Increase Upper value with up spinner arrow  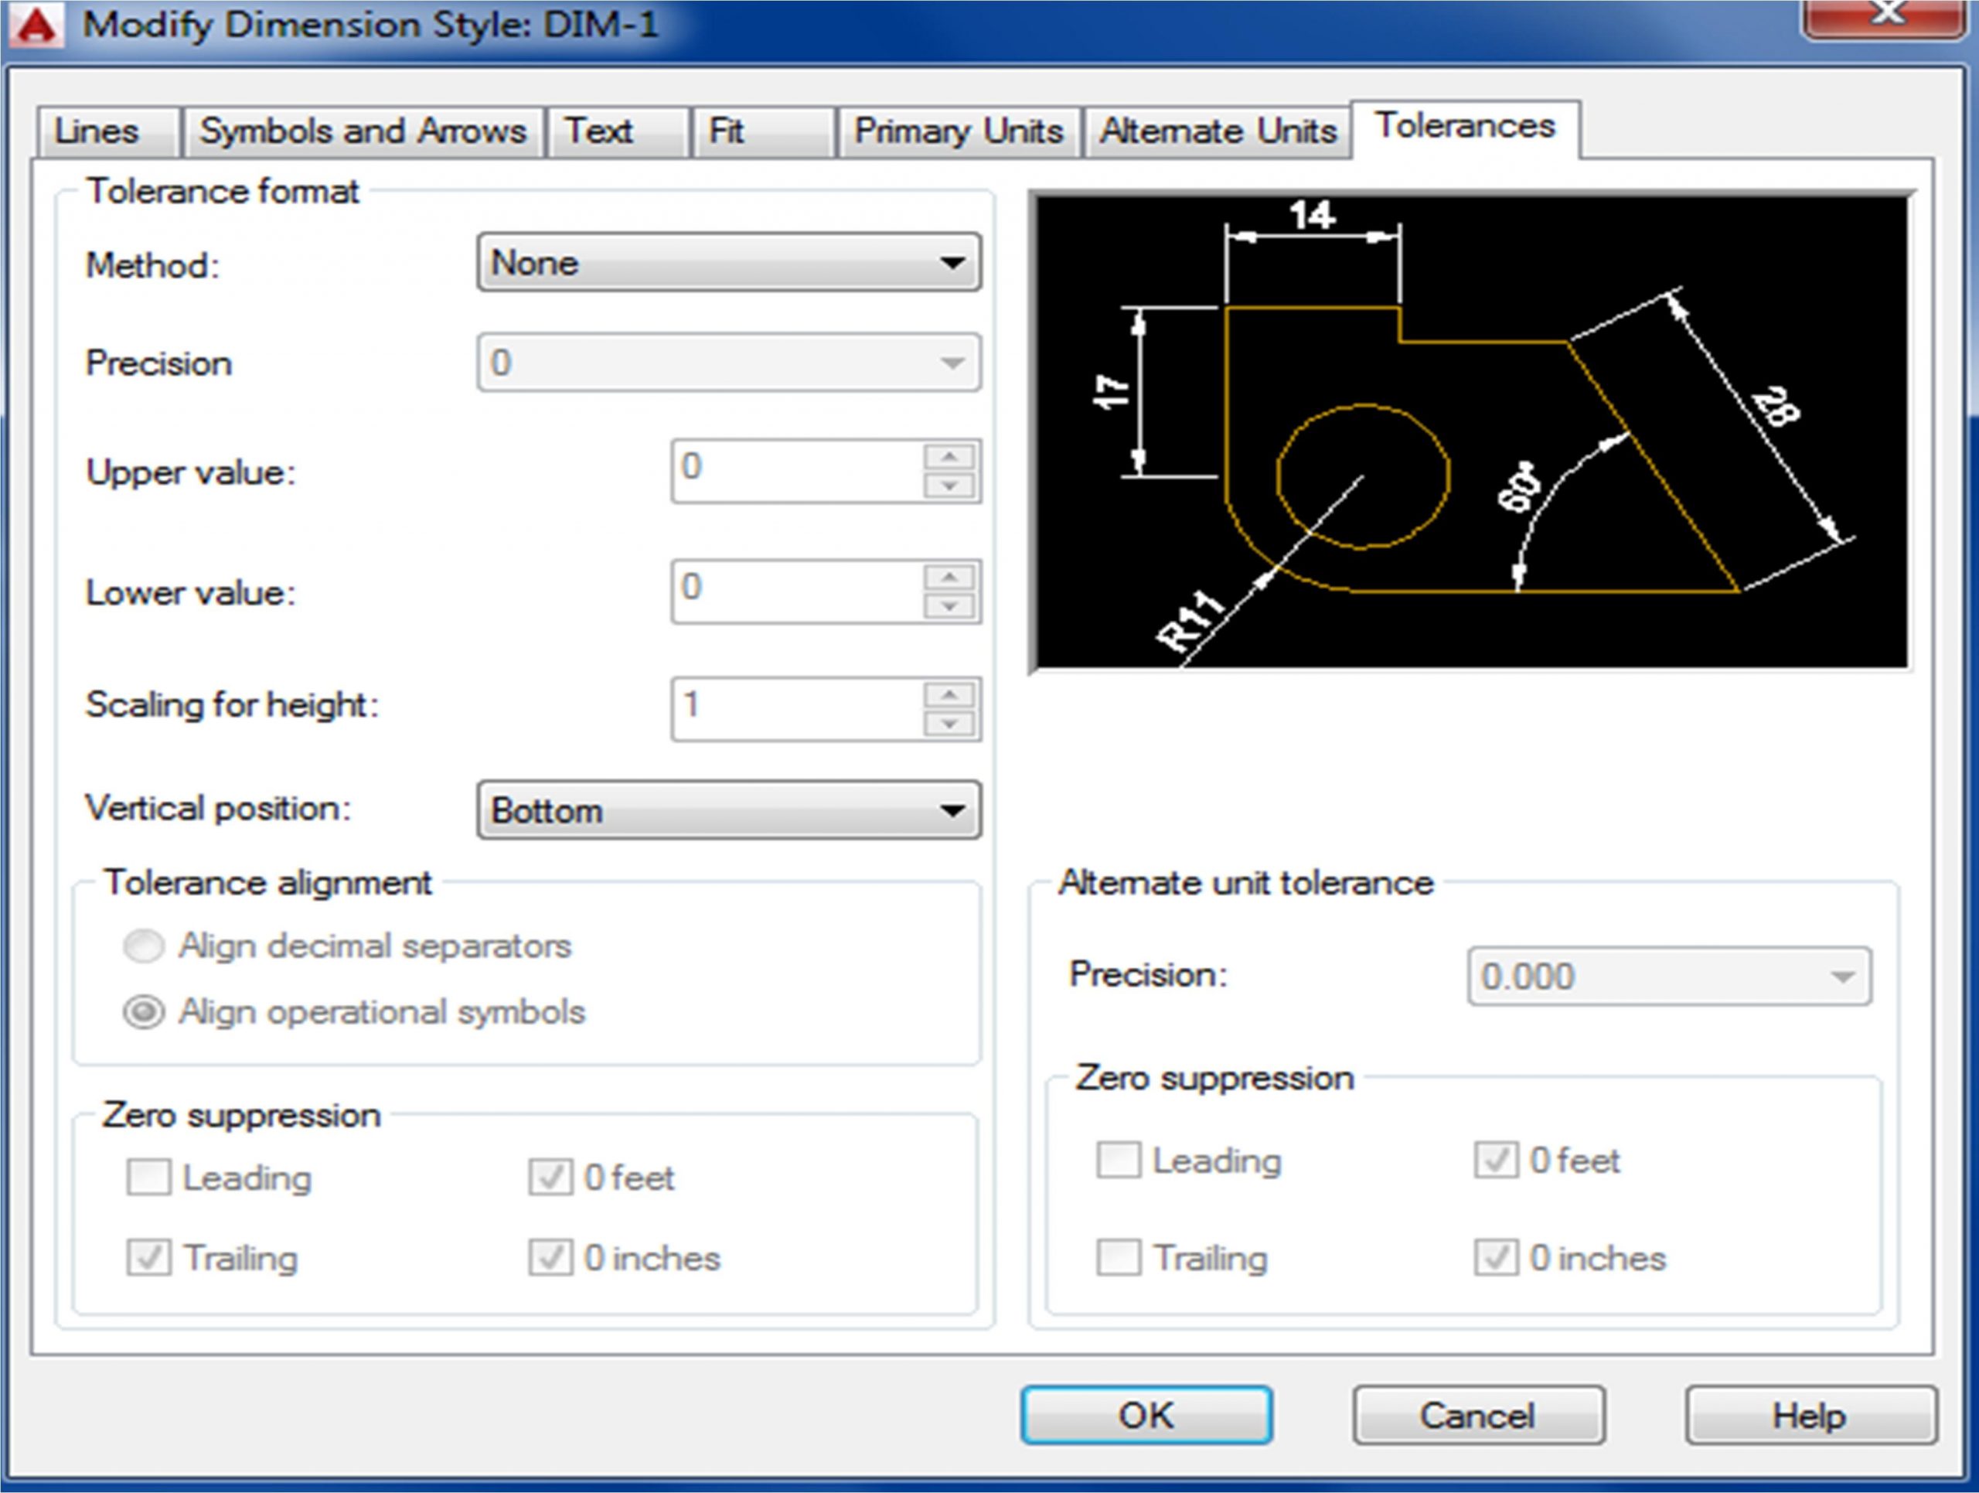(x=949, y=456)
